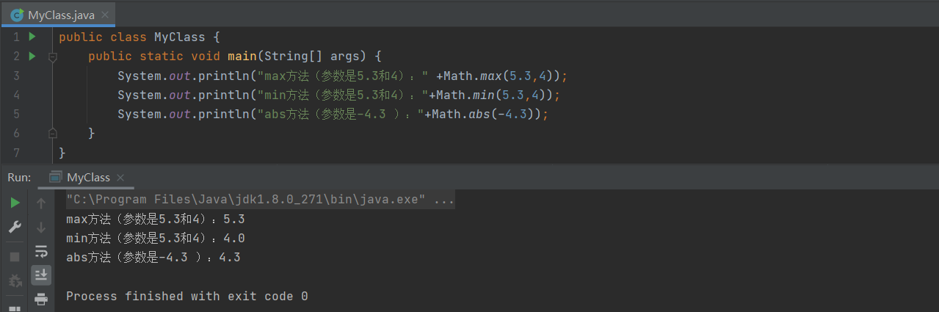Click the debug bug rerun icon

coord(15,281)
